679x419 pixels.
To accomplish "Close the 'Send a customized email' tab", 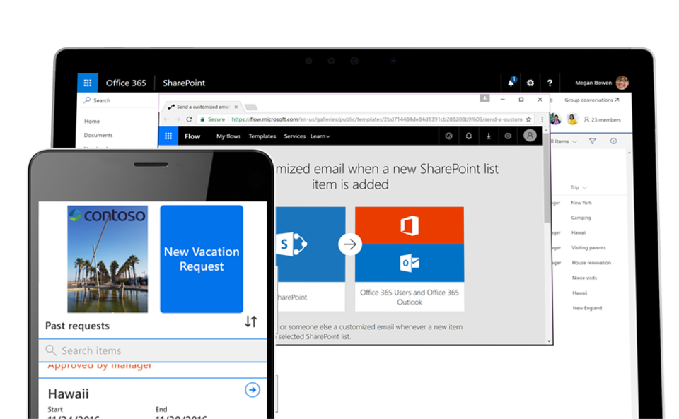I will (236, 107).
